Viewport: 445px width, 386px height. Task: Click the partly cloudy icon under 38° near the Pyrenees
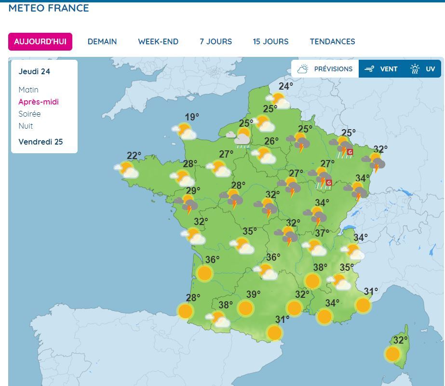pos(218,319)
